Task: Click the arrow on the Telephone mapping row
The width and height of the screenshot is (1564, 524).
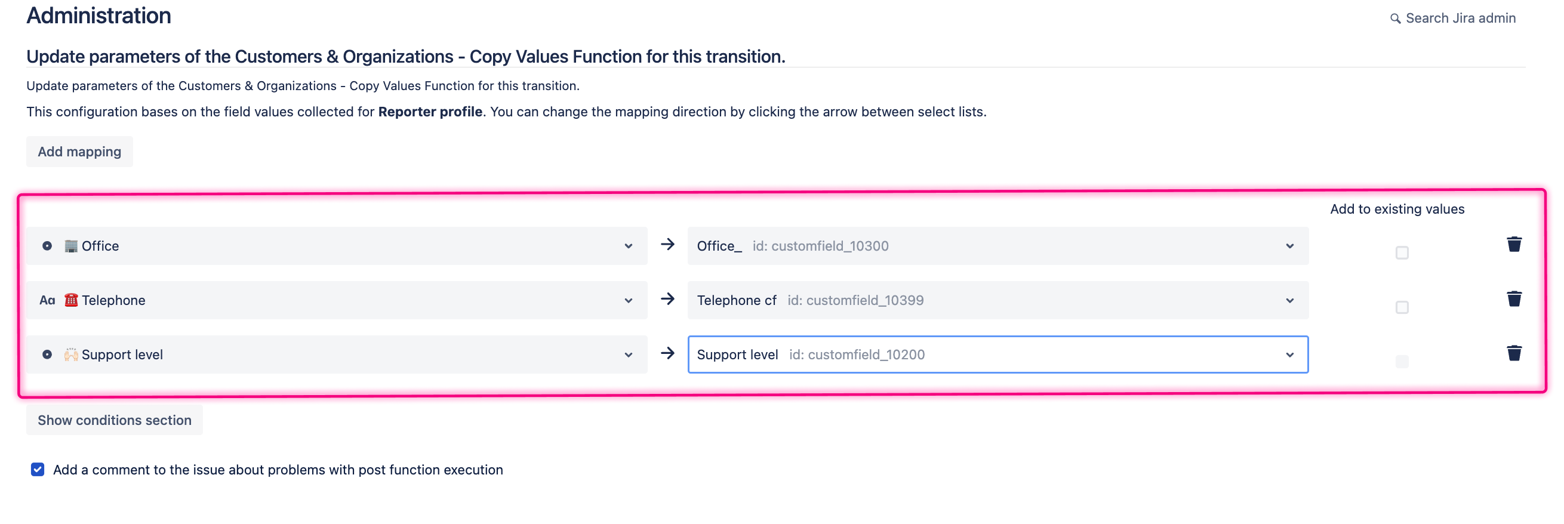Action: coord(668,300)
